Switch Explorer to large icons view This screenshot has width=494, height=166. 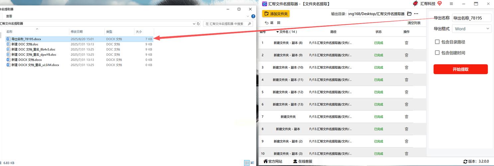click(x=252, y=163)
